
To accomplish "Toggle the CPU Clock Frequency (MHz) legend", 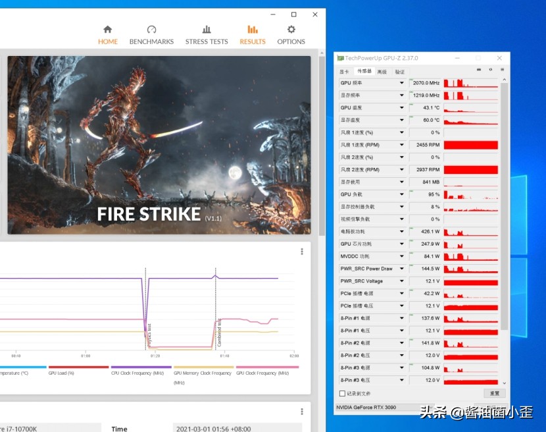I will coord(141,371).
